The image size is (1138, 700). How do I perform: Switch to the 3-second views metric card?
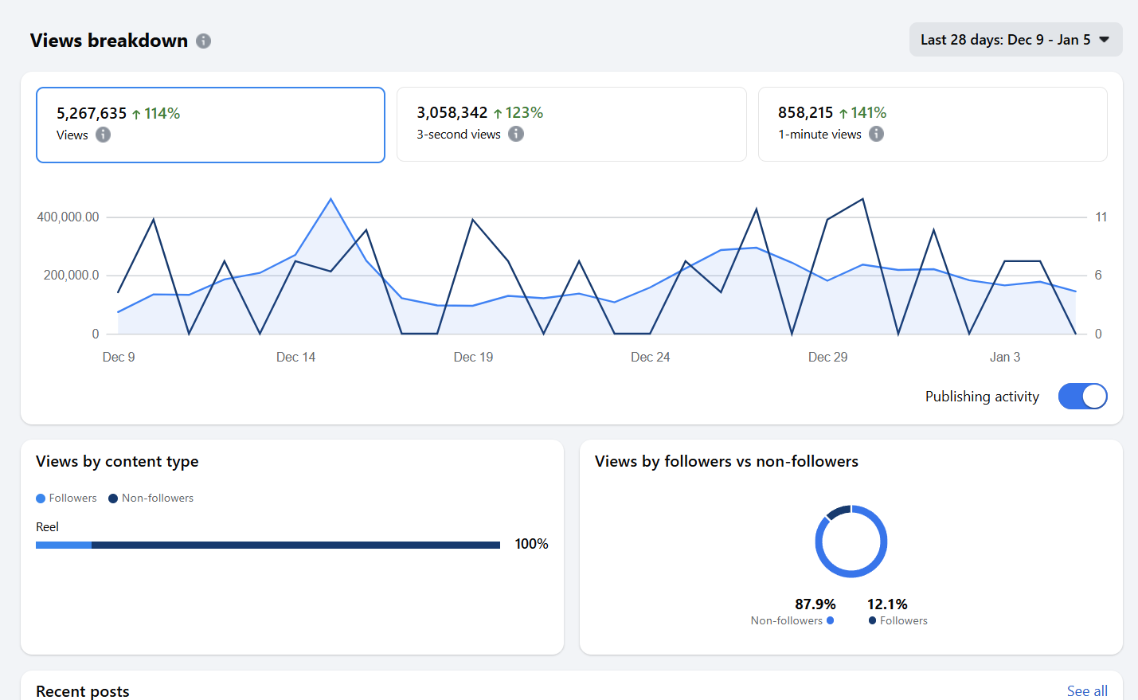click(x=571, y=124)
